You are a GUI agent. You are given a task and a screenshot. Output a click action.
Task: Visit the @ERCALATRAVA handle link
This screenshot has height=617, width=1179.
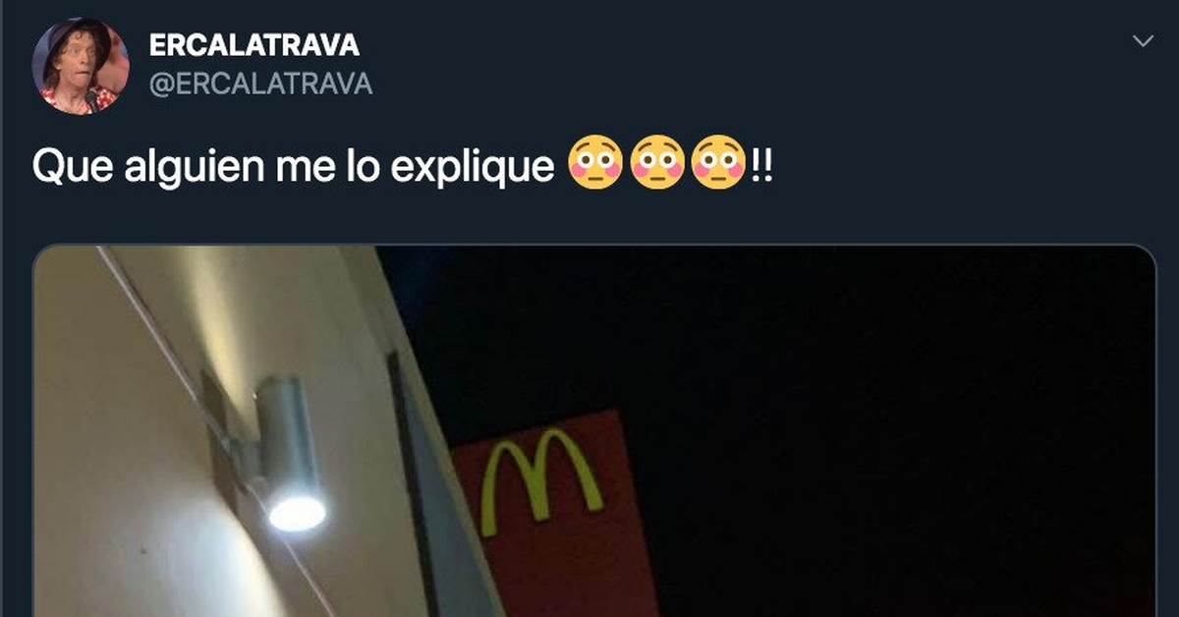[260, 84]
